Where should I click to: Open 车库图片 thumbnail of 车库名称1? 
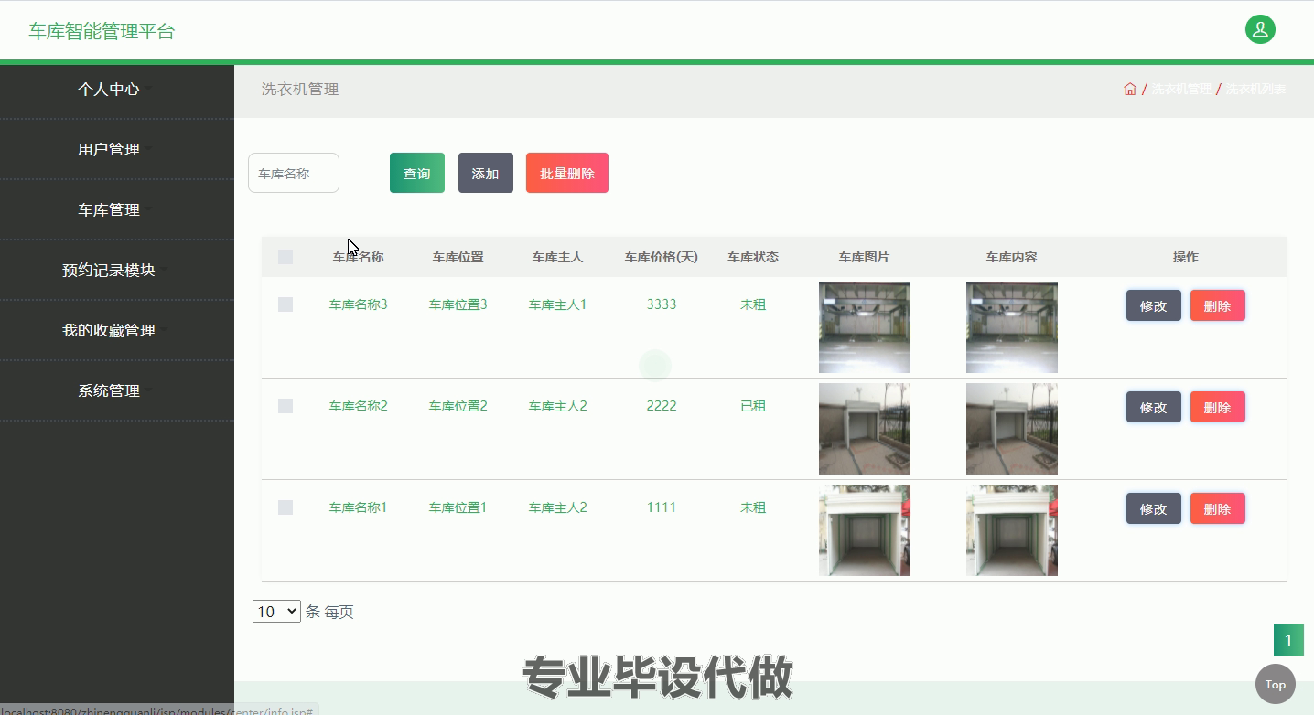[x=865, y=530]
